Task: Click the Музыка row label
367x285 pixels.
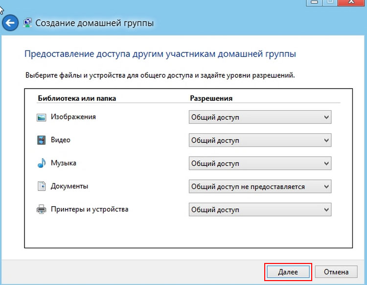Action: coord(64,163)
